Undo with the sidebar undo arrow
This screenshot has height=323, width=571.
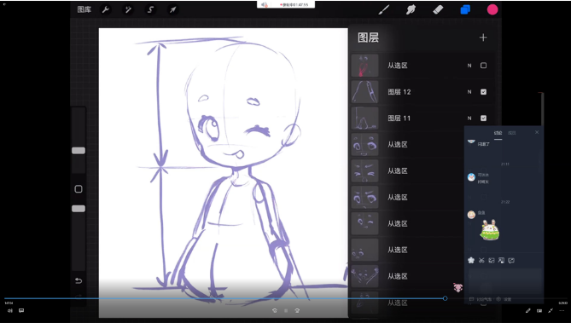[79, 280]
